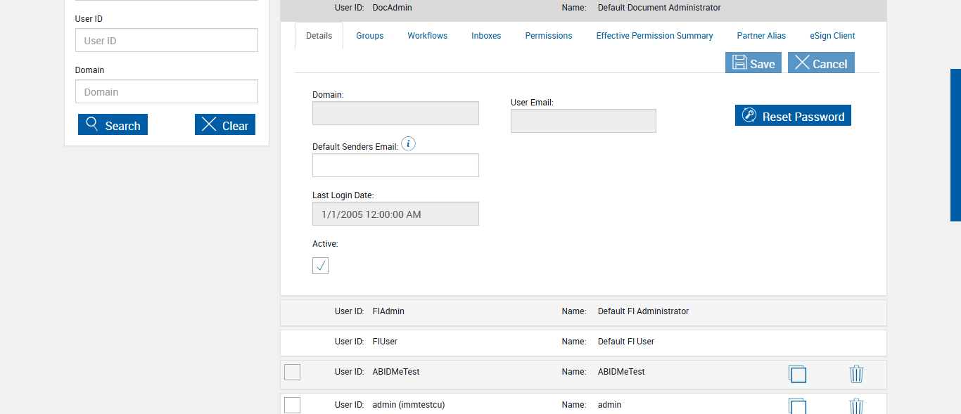Switch to the Groups tab
The height and width of the screenshot is (414, 961).
(x=369, y=36)
